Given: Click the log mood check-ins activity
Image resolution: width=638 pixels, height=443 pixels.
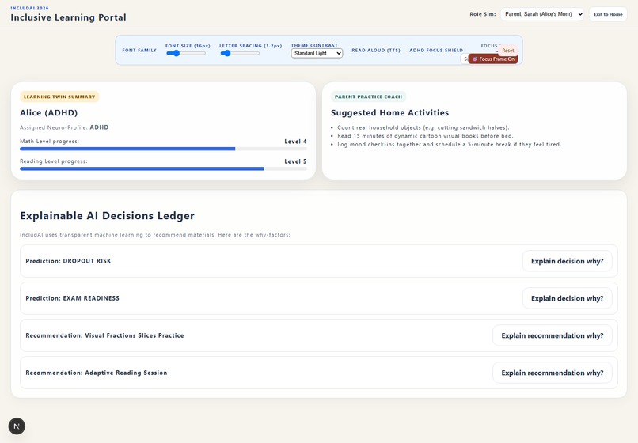Looking at the screenshot, I should (449, 145).
